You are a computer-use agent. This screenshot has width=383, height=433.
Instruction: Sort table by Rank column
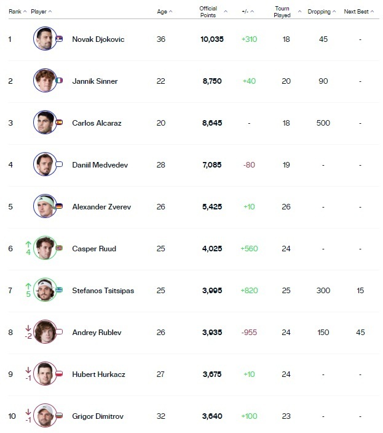click(x=17, y=12)
